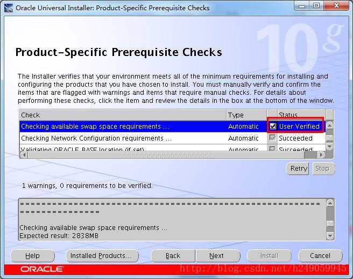This screenshot has height=279, width=353.
Task: Click the Check column header
Action: pyautogui.click(x=123, y=115)
